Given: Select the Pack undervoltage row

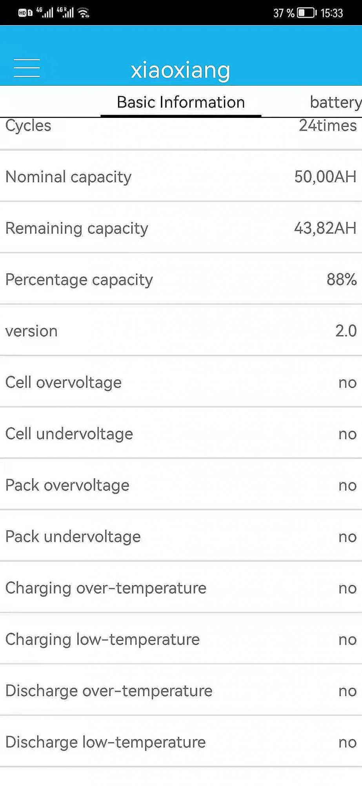Looking at the screenshot, I should click(181, 536).
